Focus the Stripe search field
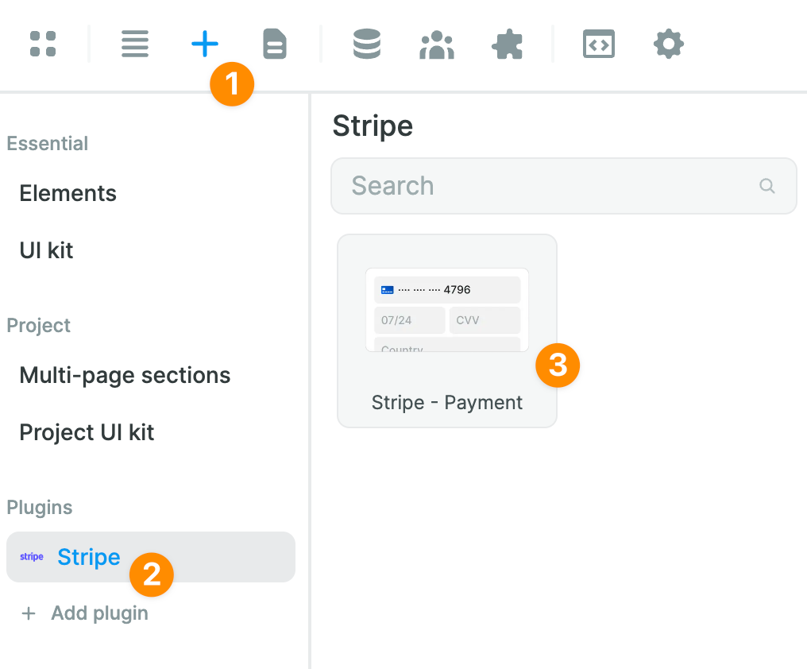807x669 pixels. tap(548, 186)
